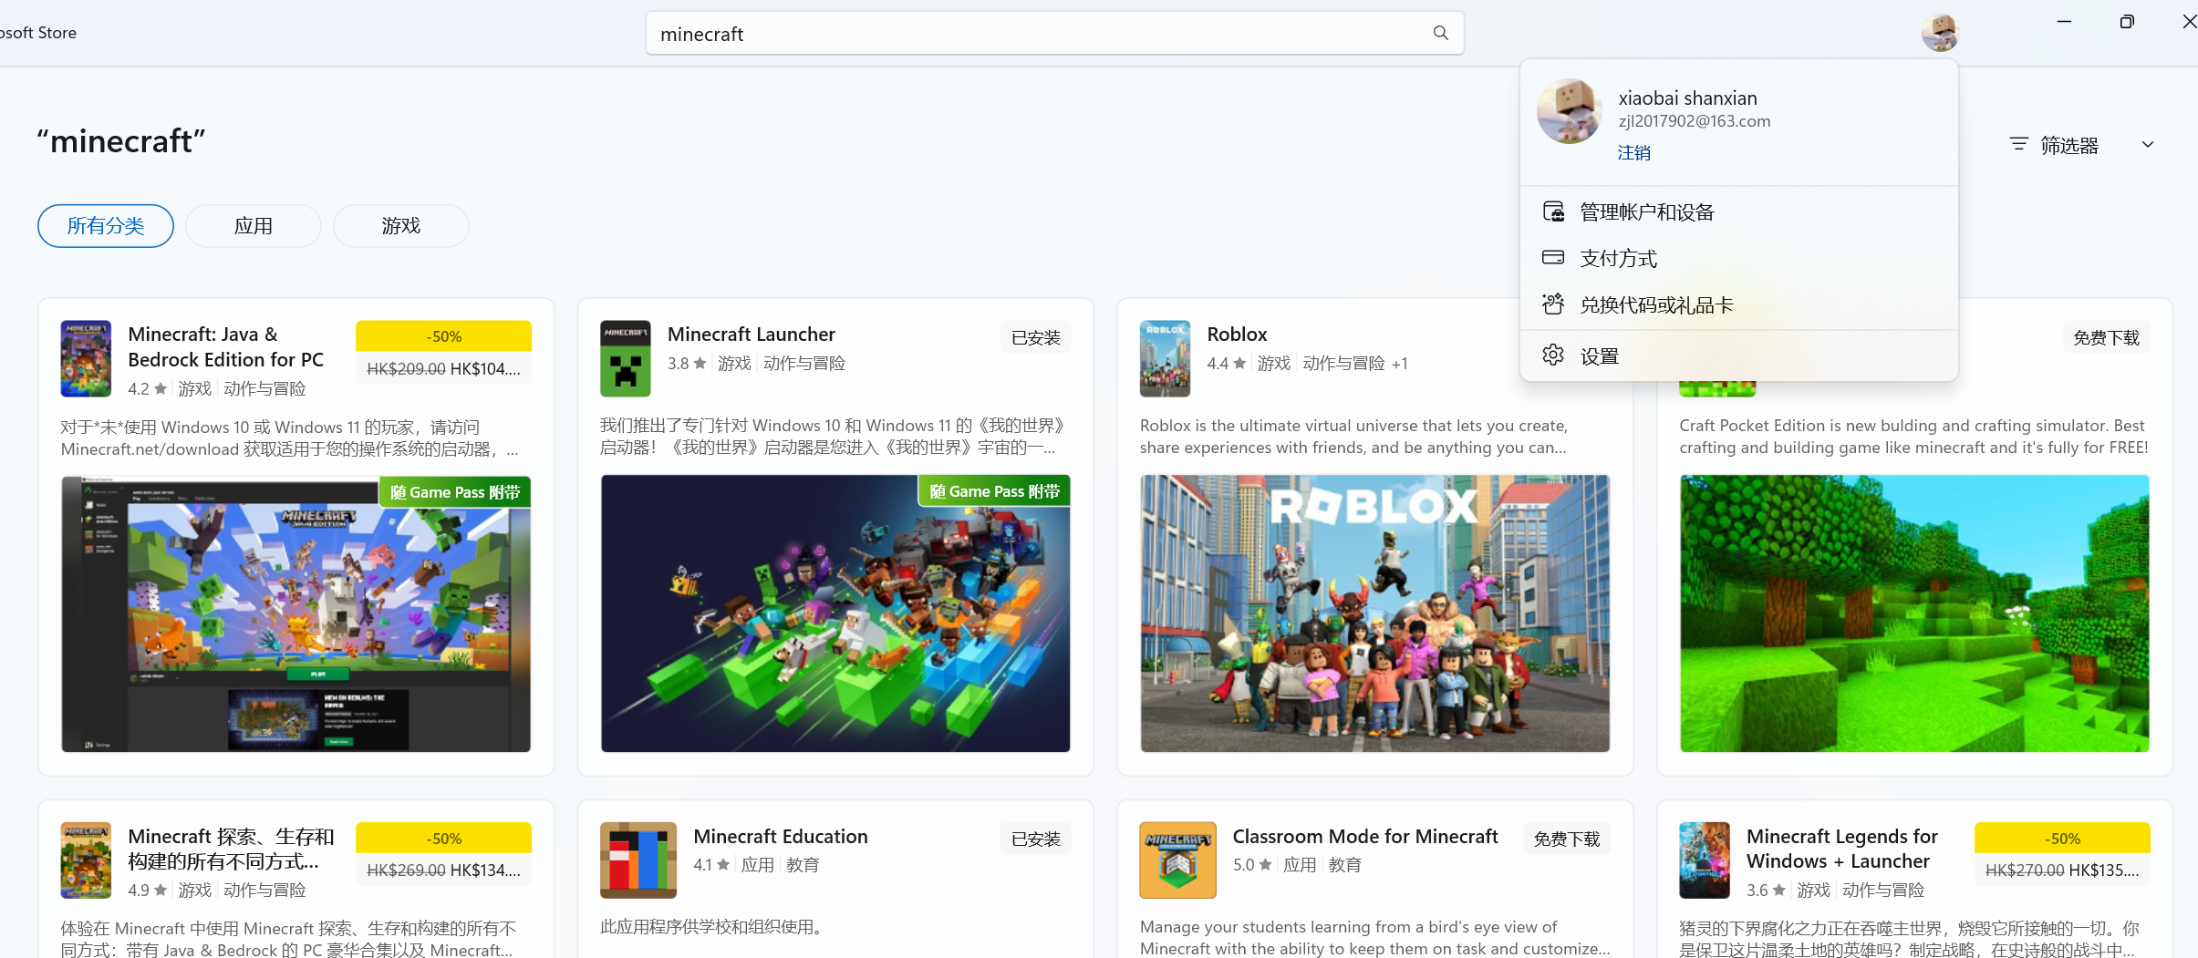Click the "minecraft" results heading

point(121,141)
